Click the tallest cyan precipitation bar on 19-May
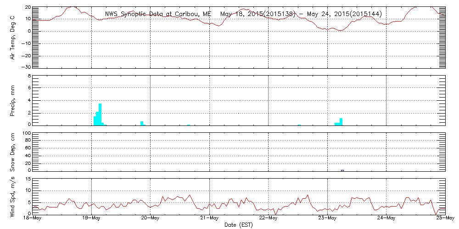The image size is (459, 229). pyautogui.click(x=100, y=114)
